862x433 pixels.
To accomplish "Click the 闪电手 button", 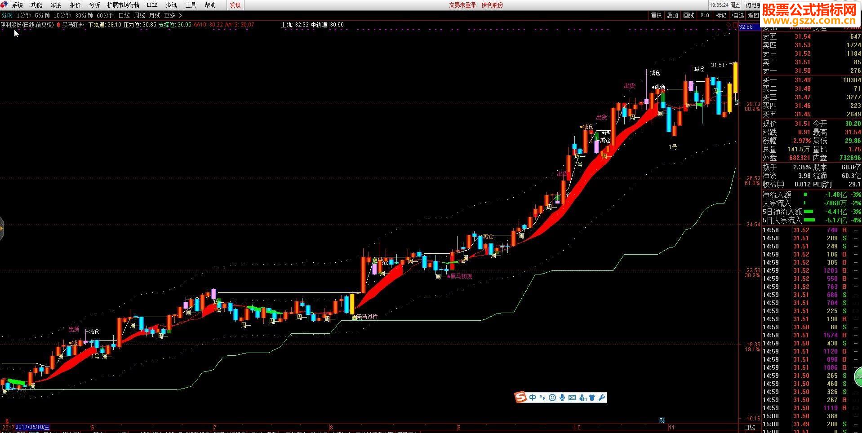I will click(x=753, y=5).
